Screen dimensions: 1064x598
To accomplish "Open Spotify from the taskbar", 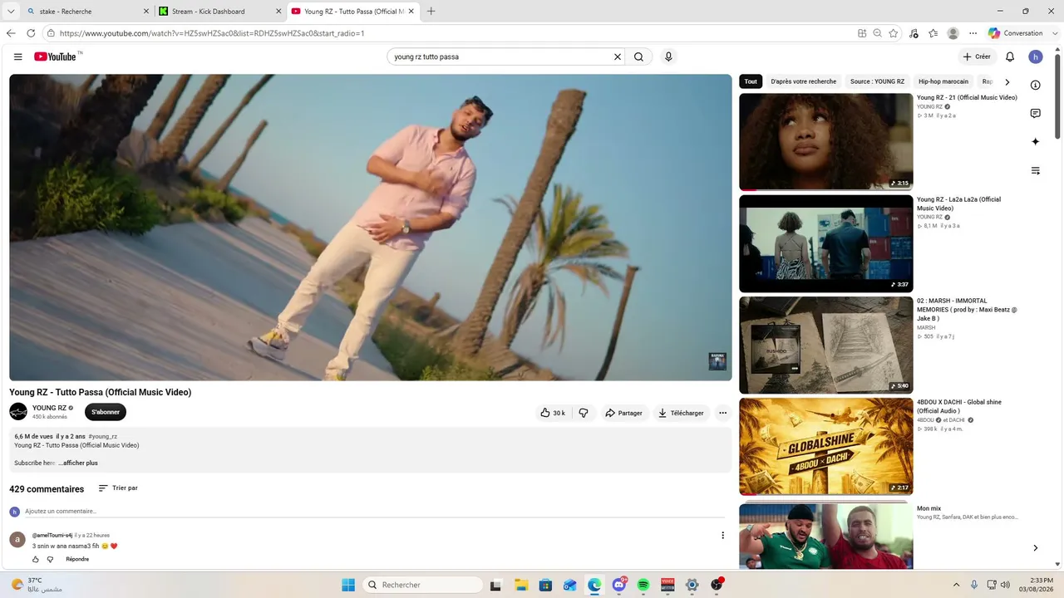I will [x=643, y=585].
